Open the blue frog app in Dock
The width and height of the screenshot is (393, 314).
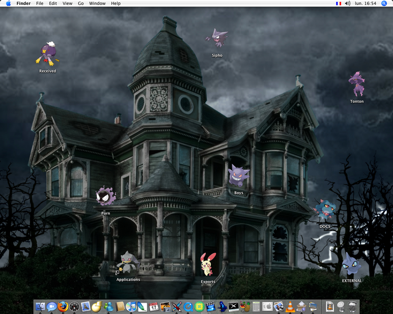pos(222,307)
